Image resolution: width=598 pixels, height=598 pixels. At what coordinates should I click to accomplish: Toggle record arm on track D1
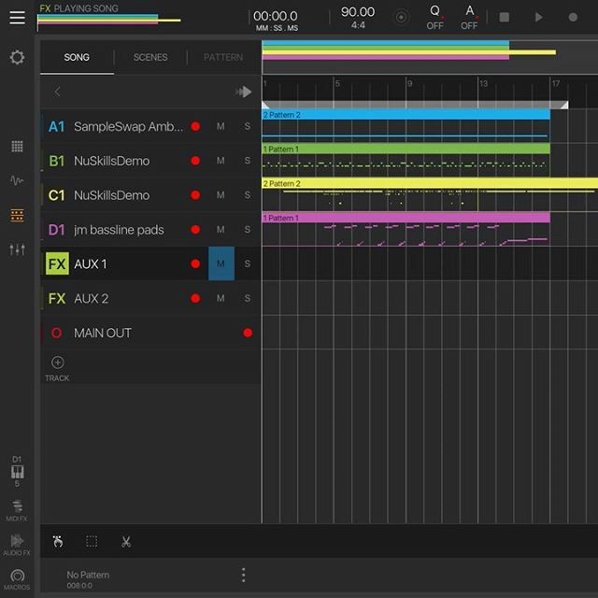coord(195,229)
